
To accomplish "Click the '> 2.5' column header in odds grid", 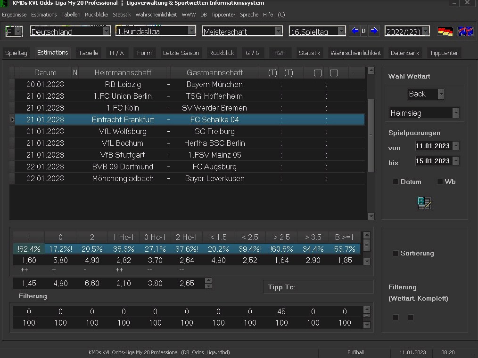I will [x=281, y=237].
